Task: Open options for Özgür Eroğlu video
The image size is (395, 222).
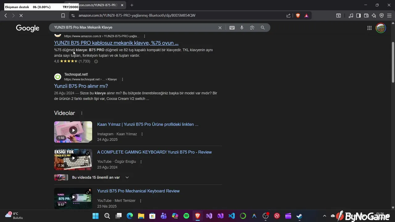Action: pyautogui.click(x=141, y=162)
